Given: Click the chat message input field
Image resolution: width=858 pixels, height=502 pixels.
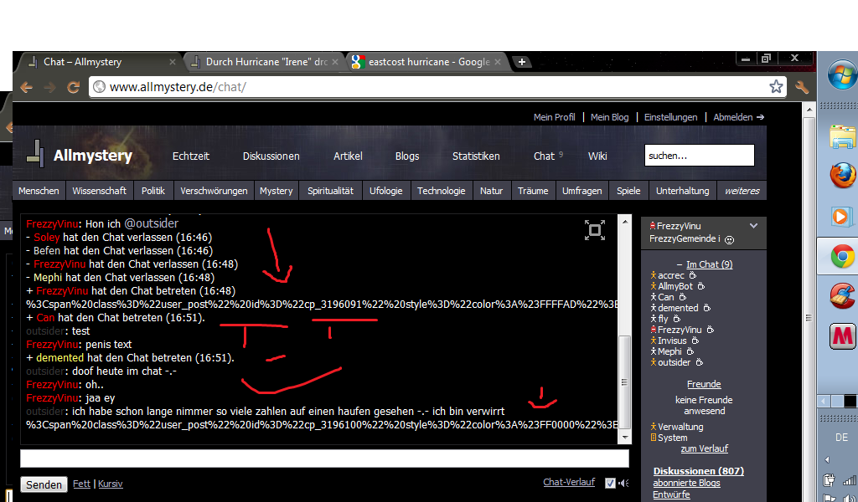Looking at the screenshot, I should (324, 458).
